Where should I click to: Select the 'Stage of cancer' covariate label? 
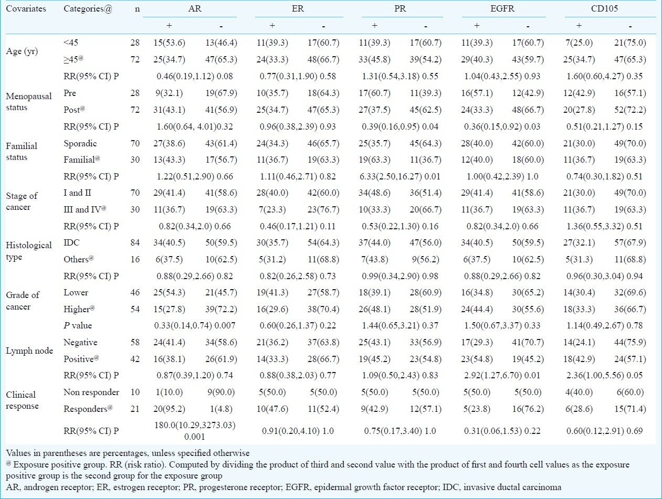click(x=22, y=201)
